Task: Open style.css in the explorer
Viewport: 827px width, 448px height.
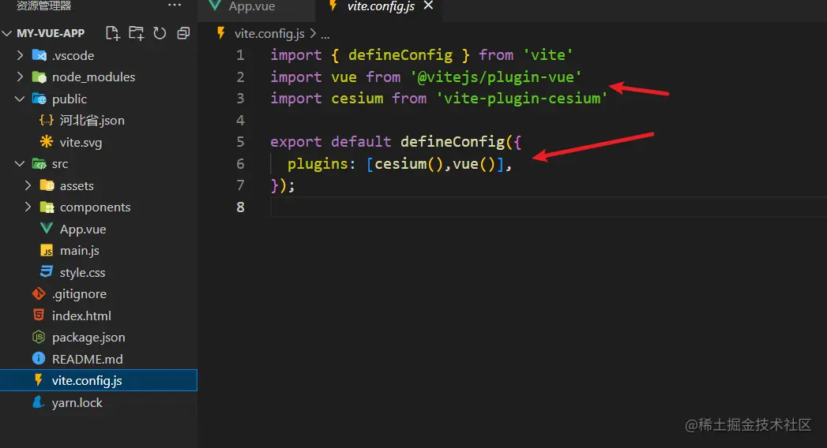Action: [82, 272]
